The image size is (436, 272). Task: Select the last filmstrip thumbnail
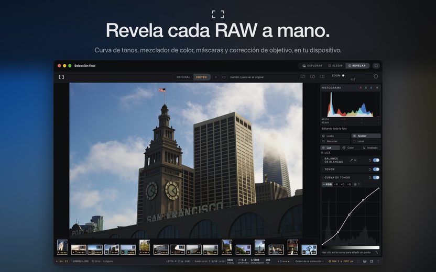(x=309, y=250)
